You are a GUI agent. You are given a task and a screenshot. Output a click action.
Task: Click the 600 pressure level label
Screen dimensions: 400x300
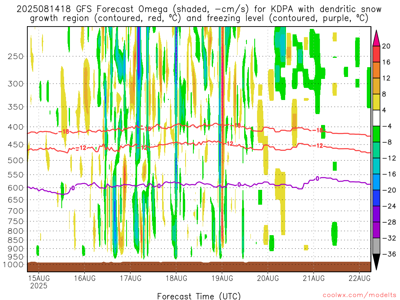16,188
